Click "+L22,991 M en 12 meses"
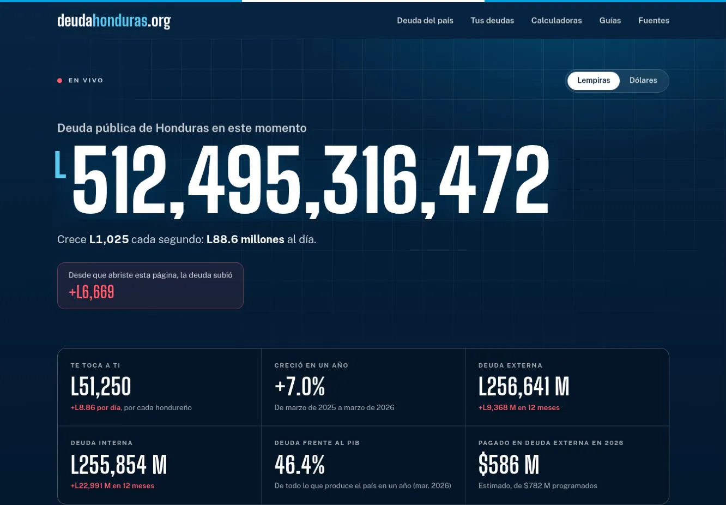726x505 pixels. coord(112,486)
